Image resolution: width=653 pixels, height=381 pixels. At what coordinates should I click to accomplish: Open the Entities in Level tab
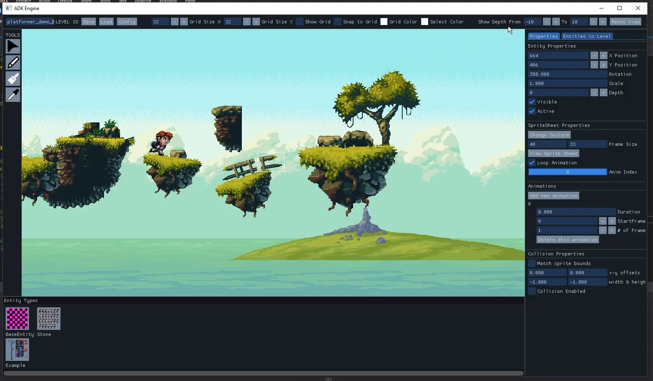click(587, 36)
